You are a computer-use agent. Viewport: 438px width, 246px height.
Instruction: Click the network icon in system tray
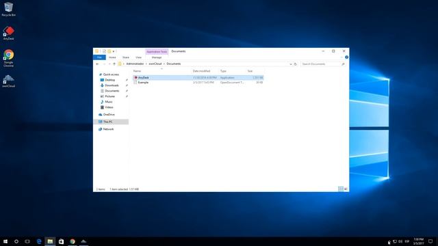[395, 241]
